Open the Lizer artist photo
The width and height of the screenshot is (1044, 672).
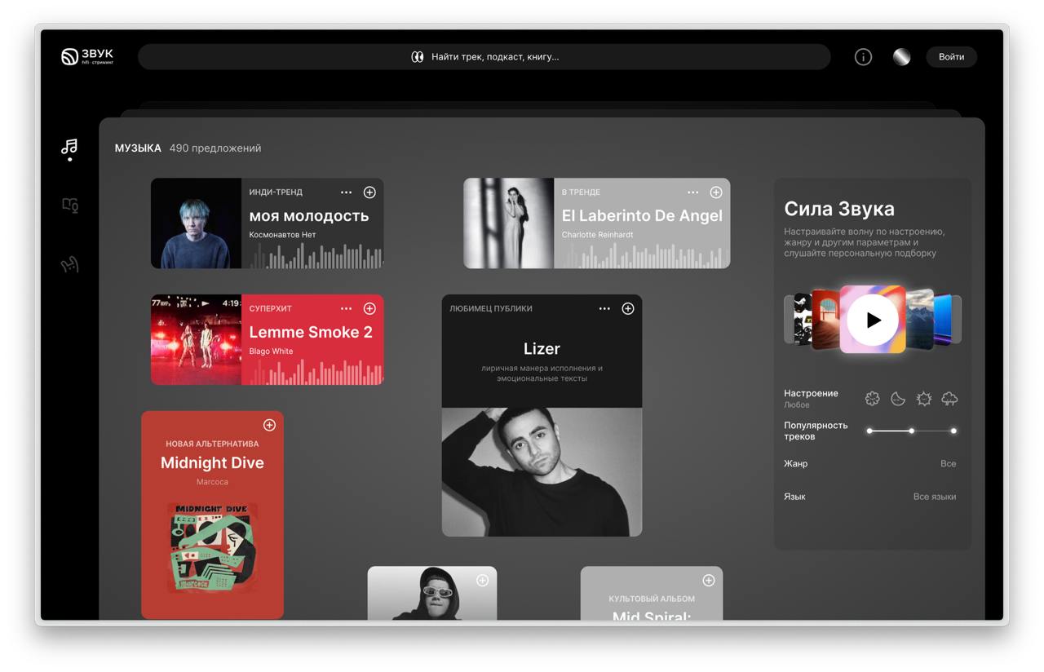click(542, 472)
